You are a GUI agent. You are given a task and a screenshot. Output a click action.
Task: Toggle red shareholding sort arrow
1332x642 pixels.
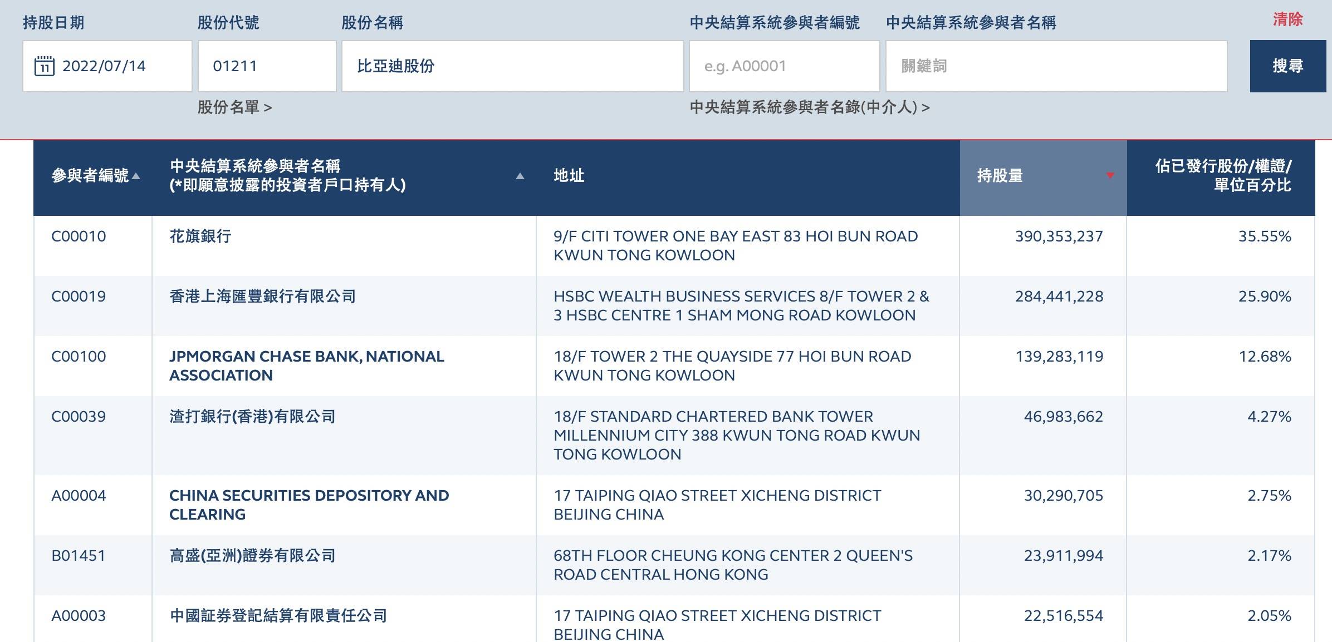[1110, 176]
